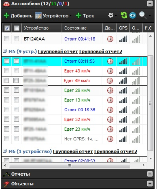
Task: Click the vertical scrollbar down arrow
Action: tap(151, 158)
